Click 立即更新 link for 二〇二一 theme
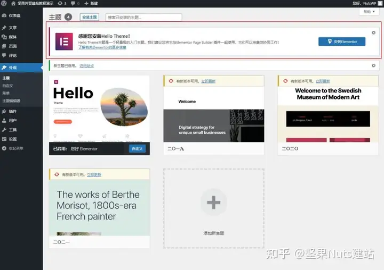The width and height of the screenshot is (384, 270). point(94,174)
